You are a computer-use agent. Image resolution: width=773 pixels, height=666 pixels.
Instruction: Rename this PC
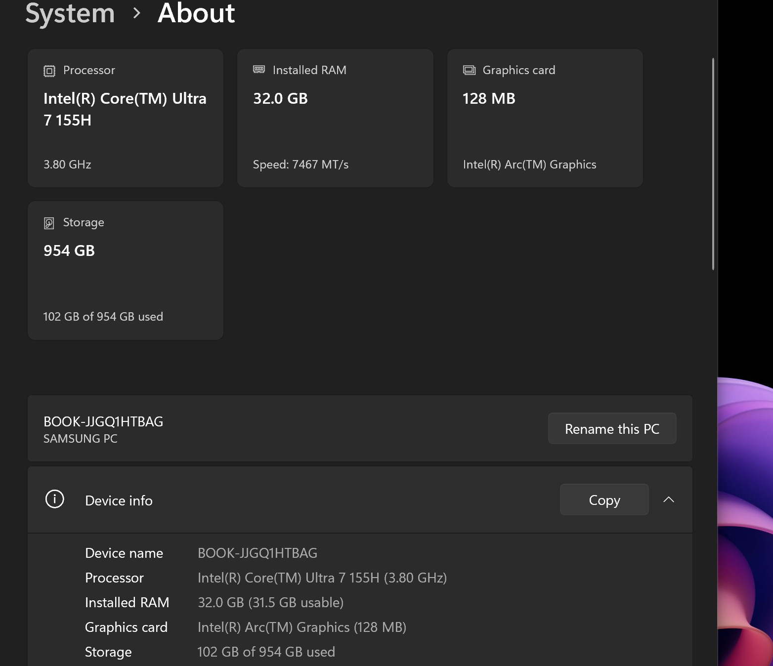pos(612,428)
